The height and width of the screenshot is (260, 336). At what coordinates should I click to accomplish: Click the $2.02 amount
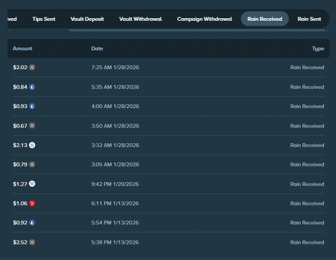(20, 67)
